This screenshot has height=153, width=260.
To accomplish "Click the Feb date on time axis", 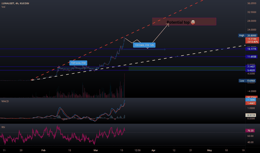I will pos(43,150).
